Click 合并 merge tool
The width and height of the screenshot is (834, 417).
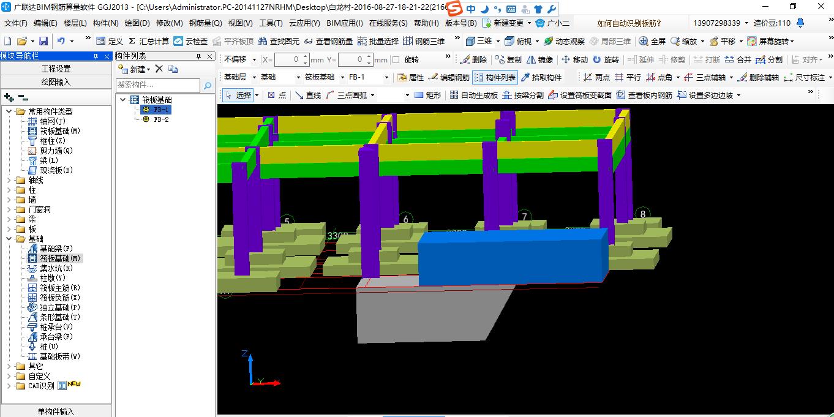pos(738,59)
